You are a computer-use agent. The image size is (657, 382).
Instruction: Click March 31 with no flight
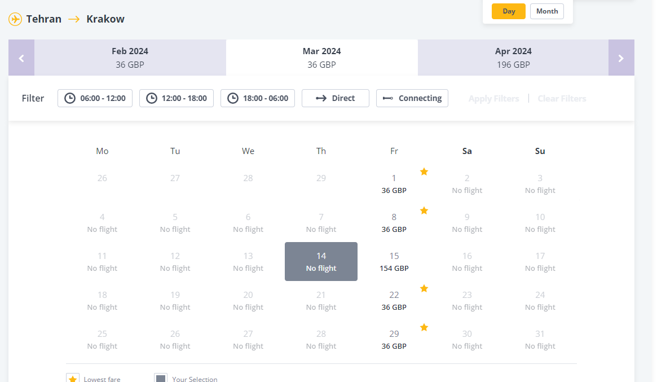pos(540,340)
